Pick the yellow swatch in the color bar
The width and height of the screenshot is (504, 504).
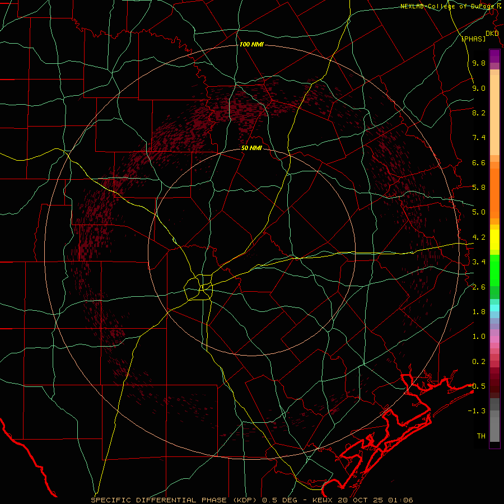tap(494, 240)
